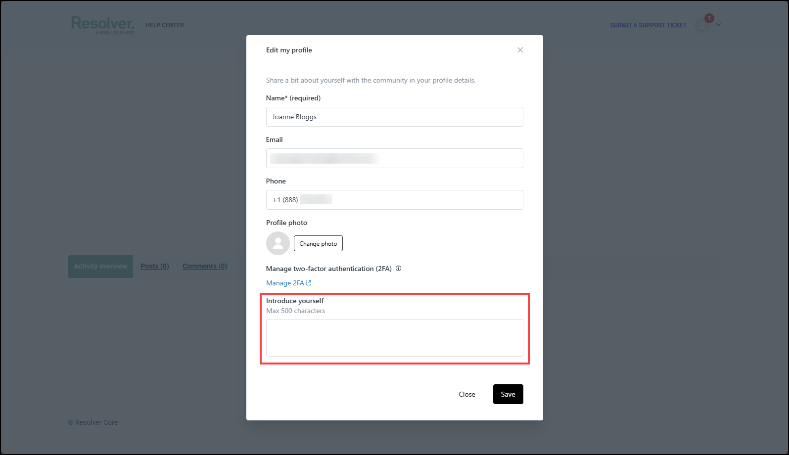The width and height of the screenshot is (789, 455).
Task: Click the external link icon beside Manage 2FA
Action: [309, 283]
